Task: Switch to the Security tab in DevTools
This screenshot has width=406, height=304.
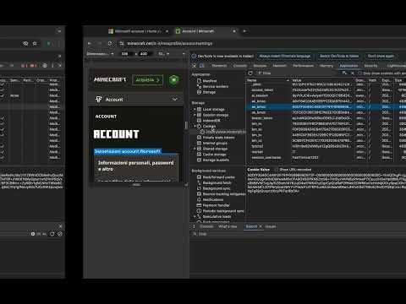Action: point(370,66)
